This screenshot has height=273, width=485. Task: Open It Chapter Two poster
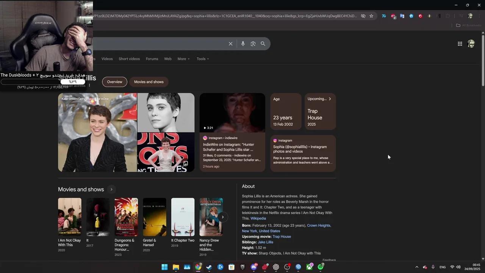[x=183, y=217]
